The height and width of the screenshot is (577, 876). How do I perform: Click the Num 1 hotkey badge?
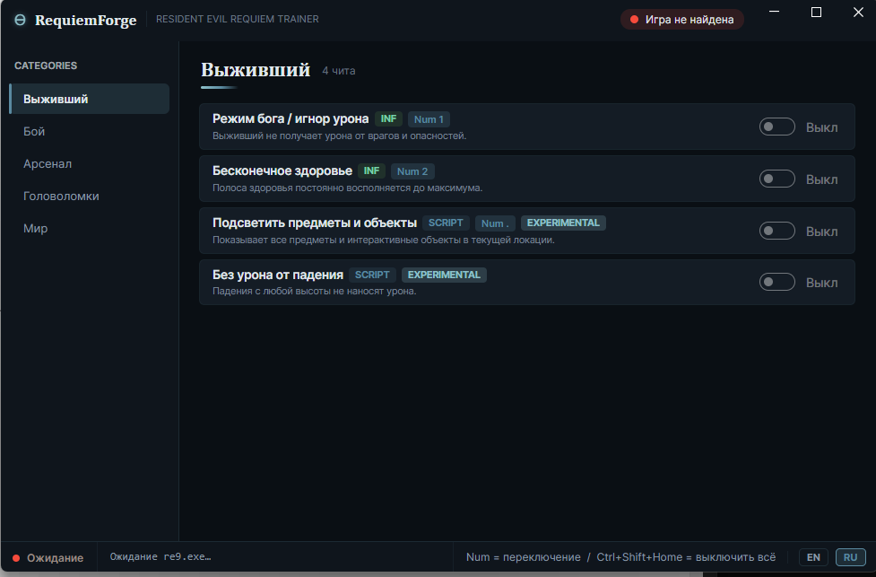429,119
